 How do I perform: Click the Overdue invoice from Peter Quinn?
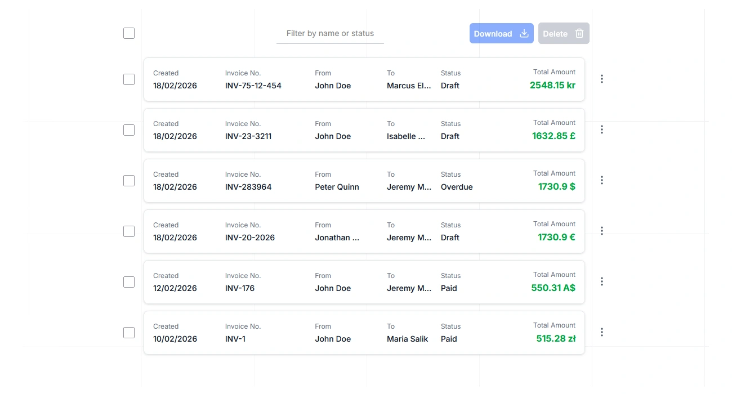364,180
